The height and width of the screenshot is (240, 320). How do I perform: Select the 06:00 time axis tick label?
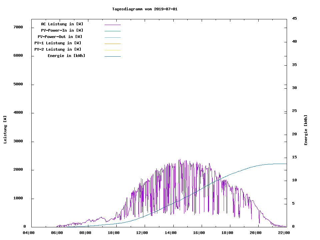(57, 233)
